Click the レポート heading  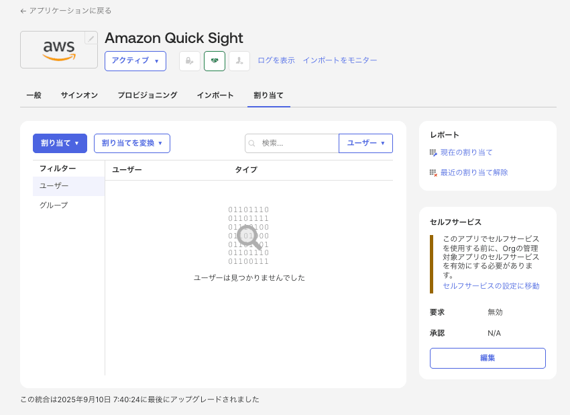(x=444, y=135)
